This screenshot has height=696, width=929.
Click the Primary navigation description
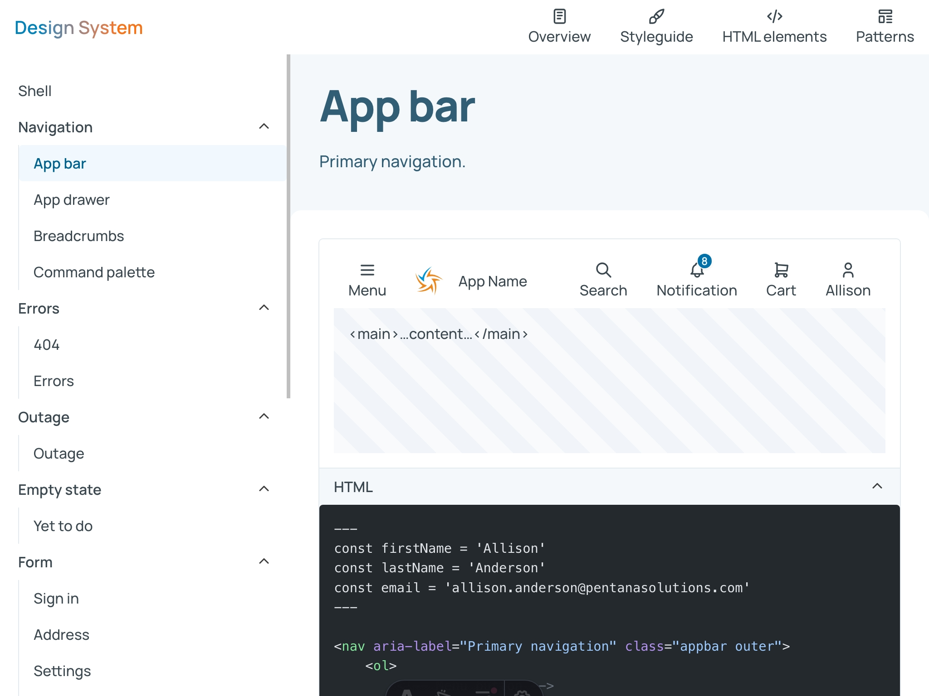pos(392,162)
